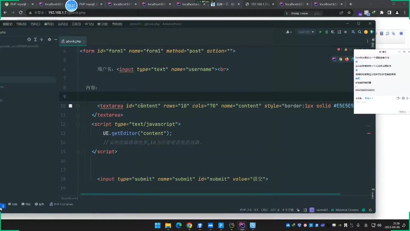Click chat window message input area
This screenshot has height=231, width=410.
tap(382, 105)
